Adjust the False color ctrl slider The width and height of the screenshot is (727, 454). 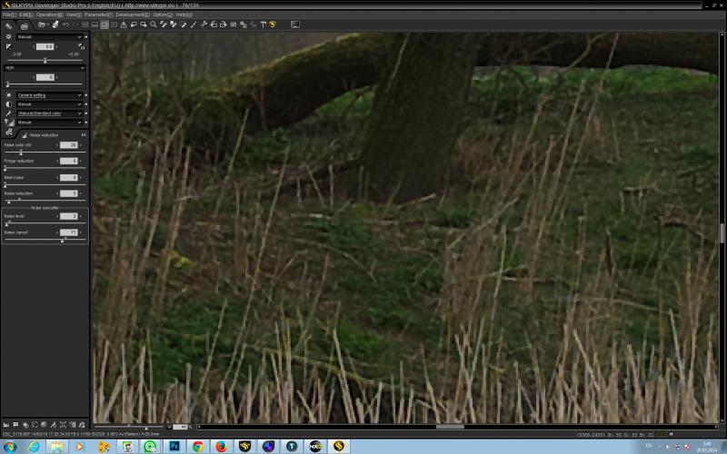pyautogui.click(x=45, y=153)
